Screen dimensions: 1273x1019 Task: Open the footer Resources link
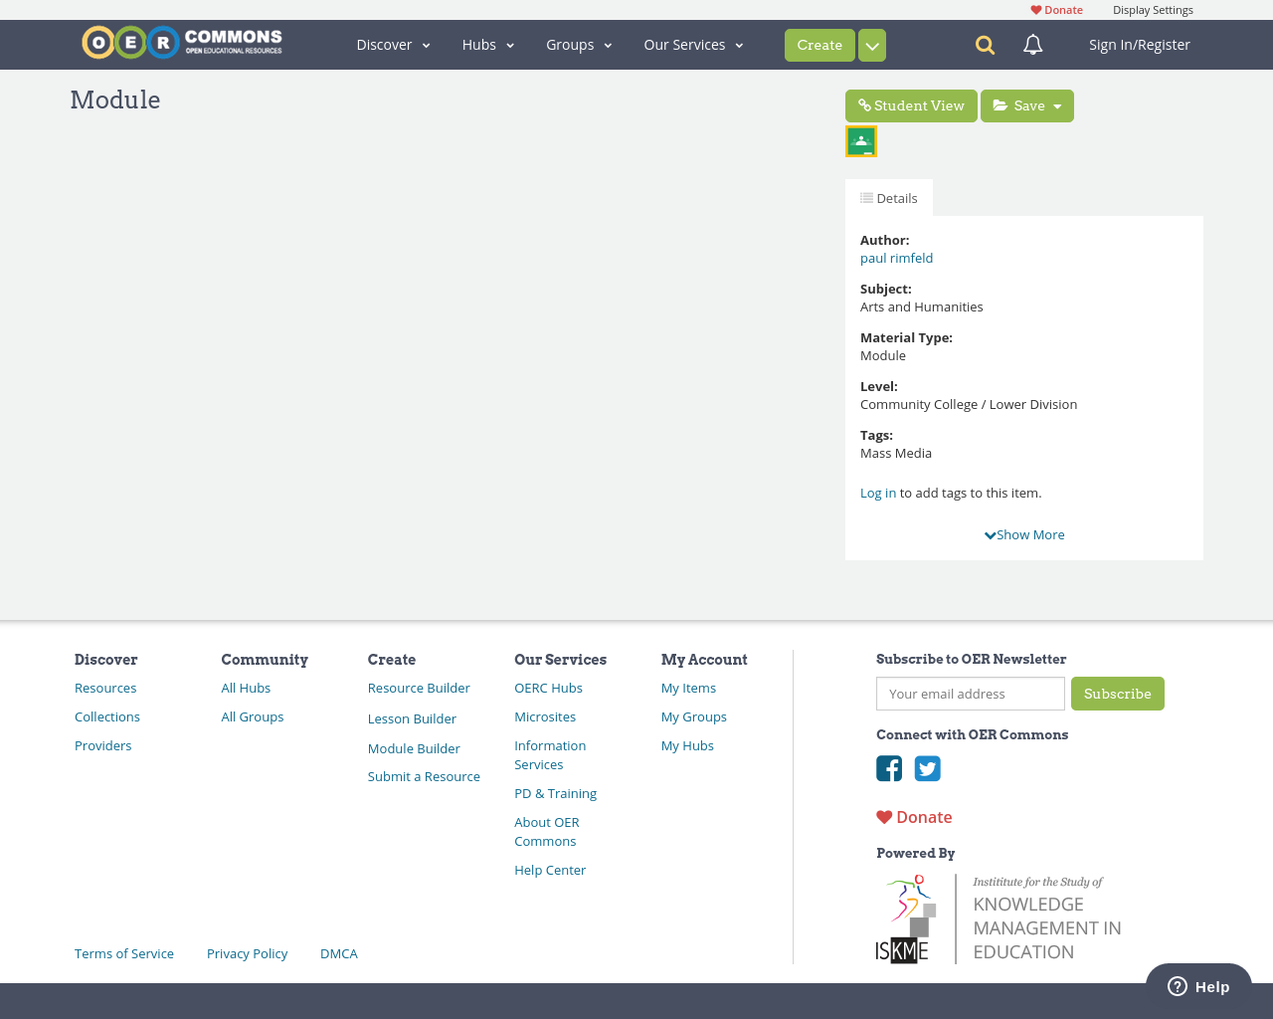[105, 688]
